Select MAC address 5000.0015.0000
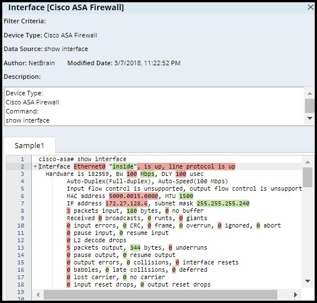Screen dimensions: 317x303 point(134,196)
